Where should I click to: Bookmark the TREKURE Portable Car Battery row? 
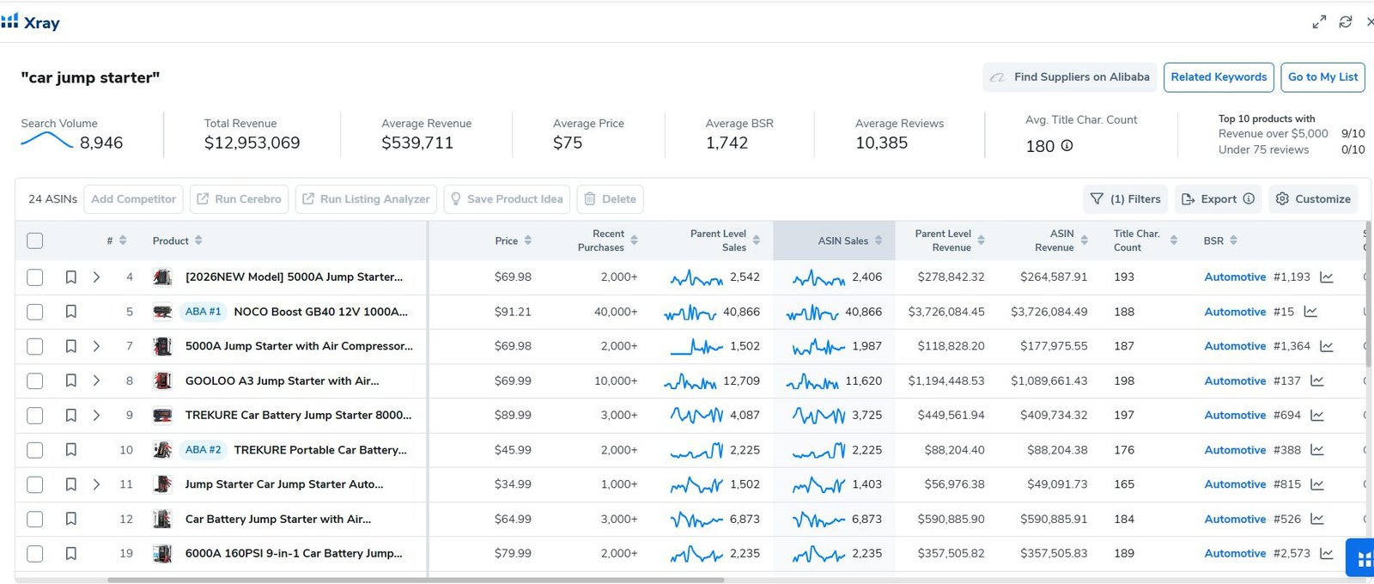click(71, 450)
